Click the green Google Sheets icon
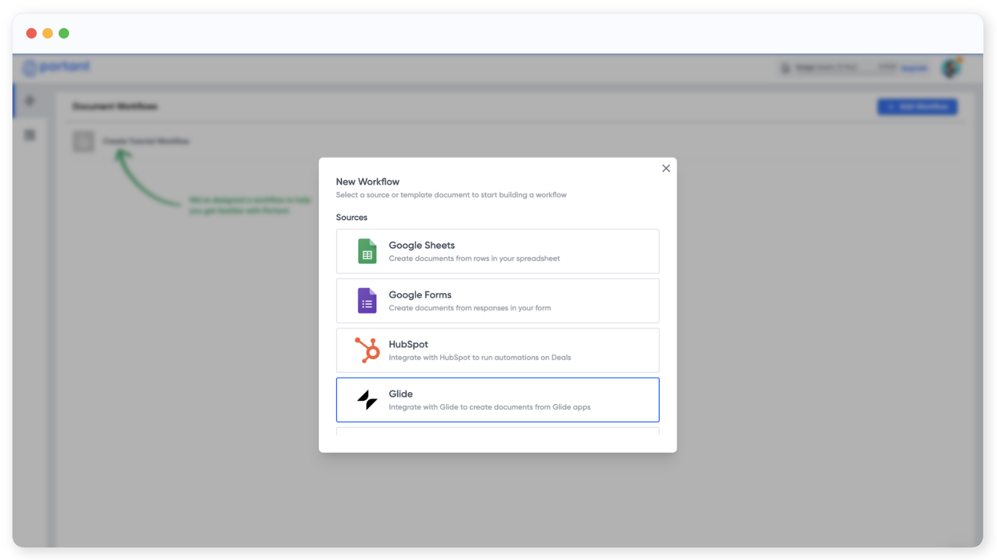The image size is (997, 560). (x=367, y=251)
